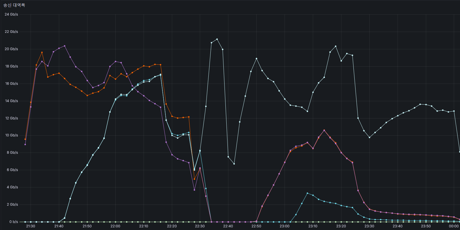Click the 22:00 time axis label
The image size is (460, 230).
(115, 226)
